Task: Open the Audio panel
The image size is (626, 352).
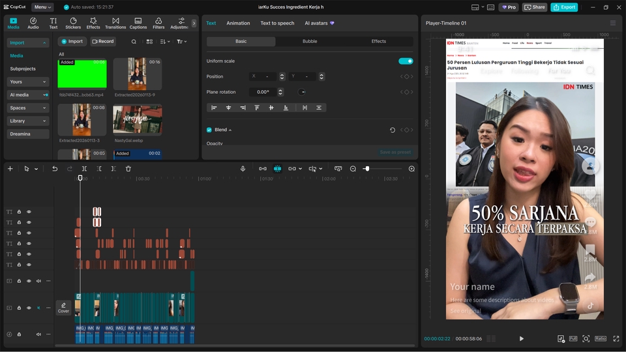Action: pos(33,23)
